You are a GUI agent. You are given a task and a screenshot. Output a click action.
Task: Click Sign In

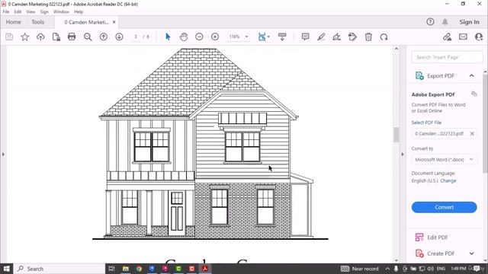(x=470, y=22)
